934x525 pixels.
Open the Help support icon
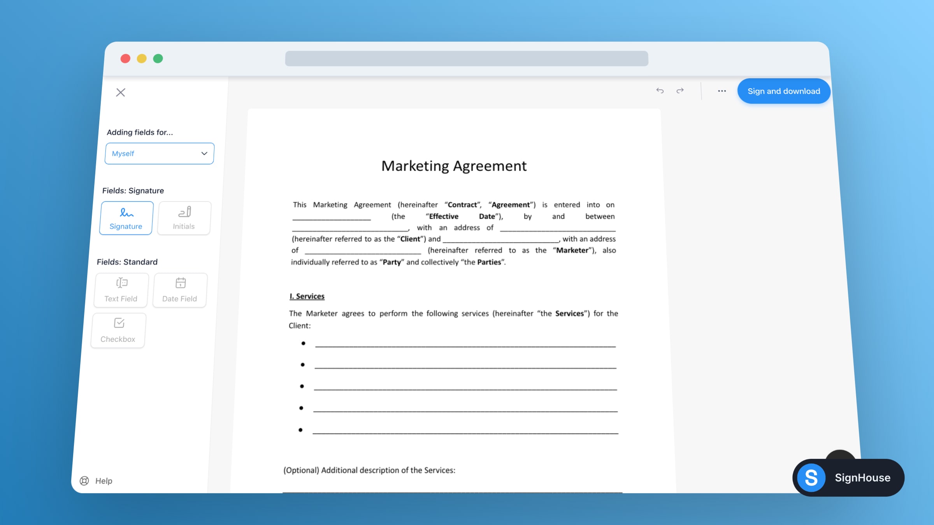pos(84,481)
